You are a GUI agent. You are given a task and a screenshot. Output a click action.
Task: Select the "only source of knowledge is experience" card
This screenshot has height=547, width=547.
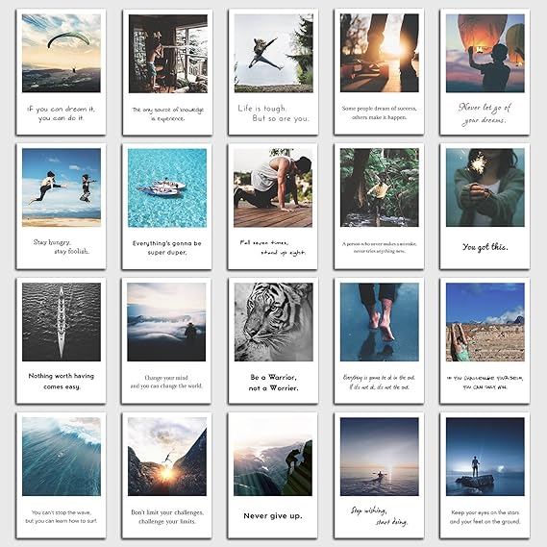167,72
